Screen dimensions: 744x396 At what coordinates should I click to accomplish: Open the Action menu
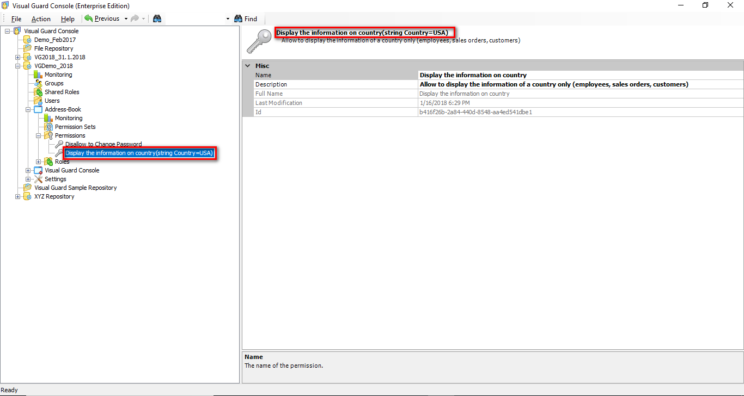click(x=41, y=18)
